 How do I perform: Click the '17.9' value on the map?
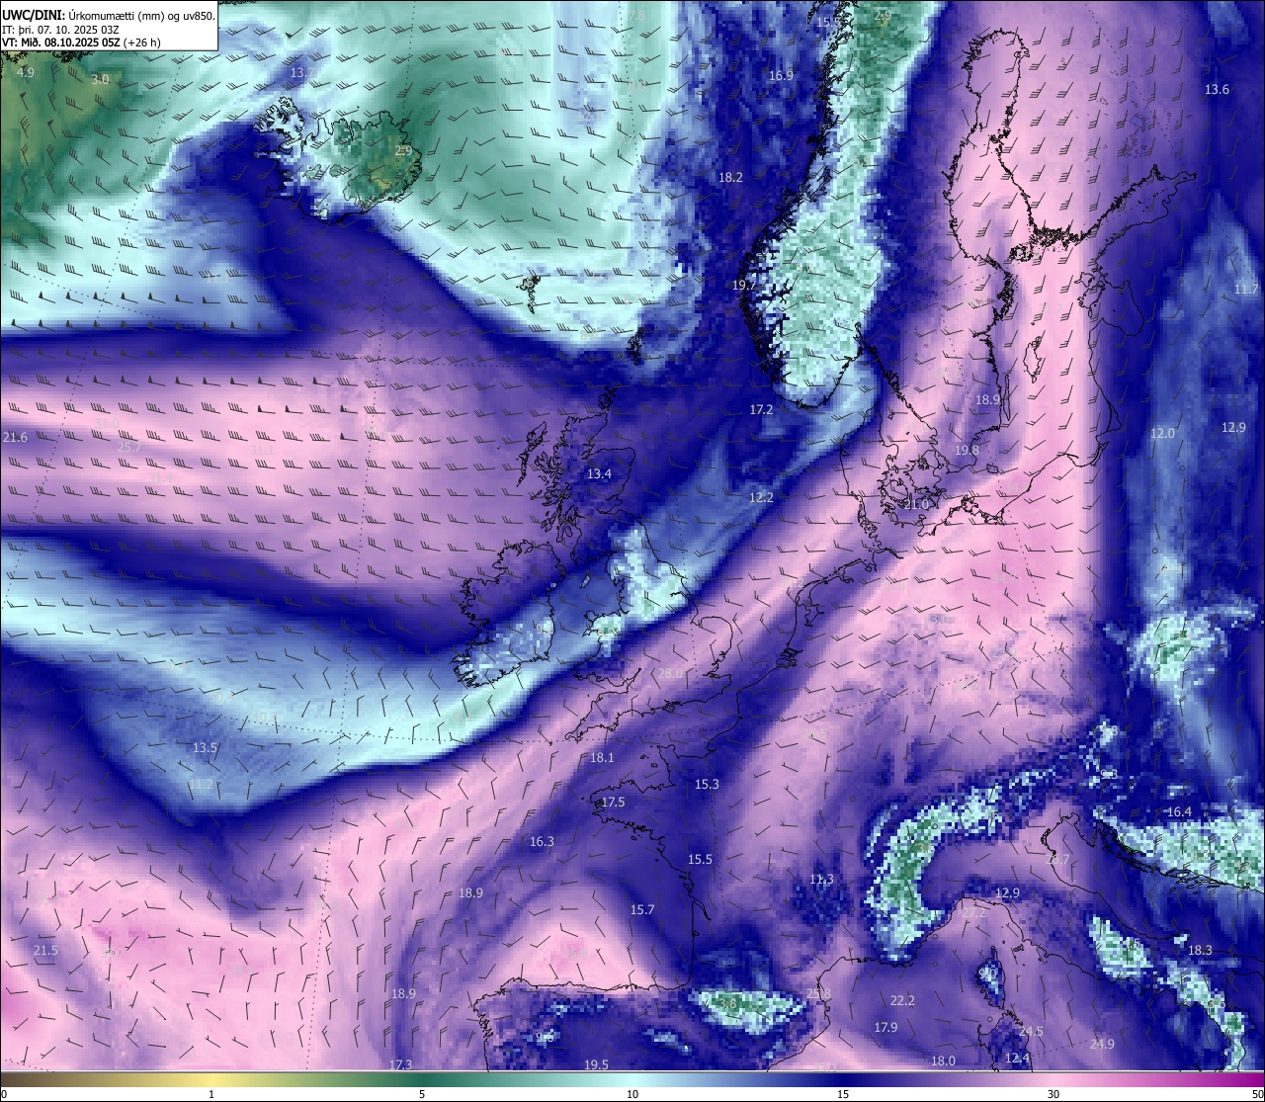pos(885,1027)
